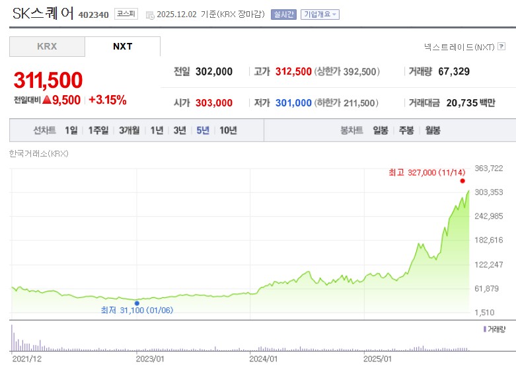Click the red up-arrow icon beside 9,500
Image resolution: width=516 pixels, height=372 pixels.
pyautogui.click(x=47, y=99)
